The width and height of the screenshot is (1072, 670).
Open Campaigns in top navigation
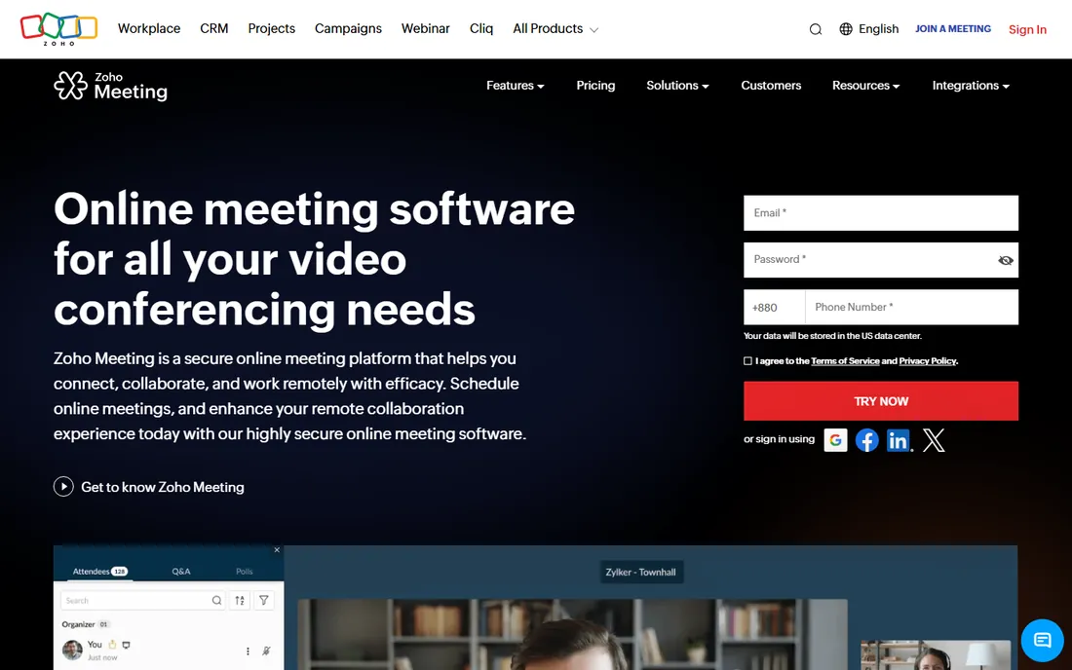pyautogui.click(x=348, y=28)
